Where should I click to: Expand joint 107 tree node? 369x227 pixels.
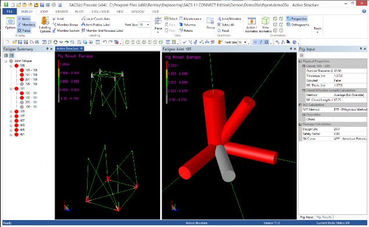point(11,116)
